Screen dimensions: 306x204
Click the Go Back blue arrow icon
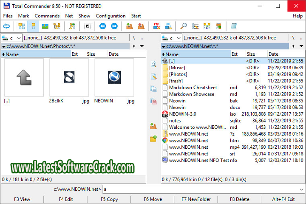102,26
